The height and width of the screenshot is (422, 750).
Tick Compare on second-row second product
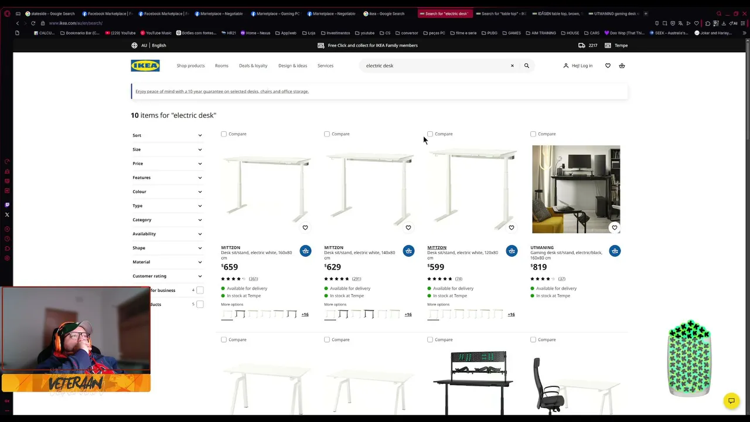(x=327, y=340)
